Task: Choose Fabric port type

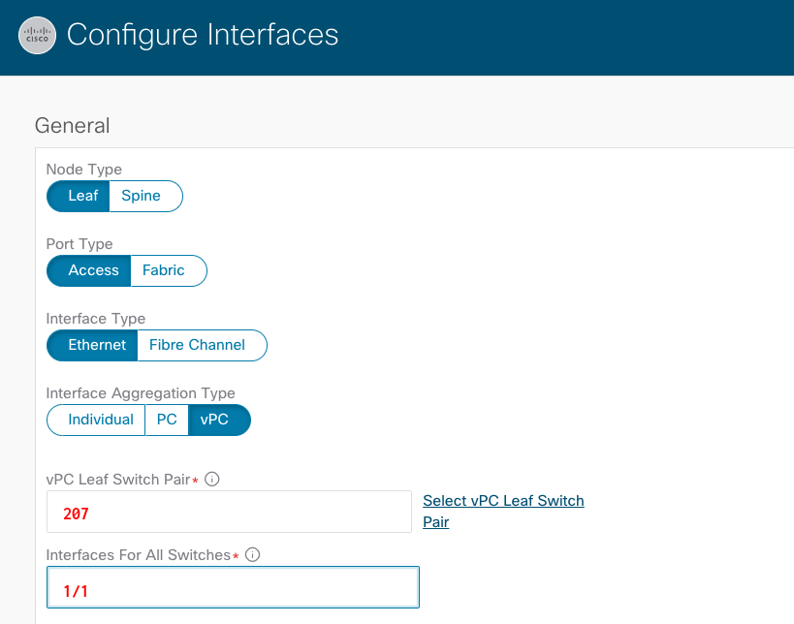Action: pos(169,270)
